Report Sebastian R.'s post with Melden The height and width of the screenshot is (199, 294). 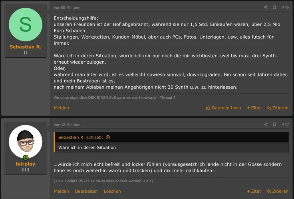62,108
